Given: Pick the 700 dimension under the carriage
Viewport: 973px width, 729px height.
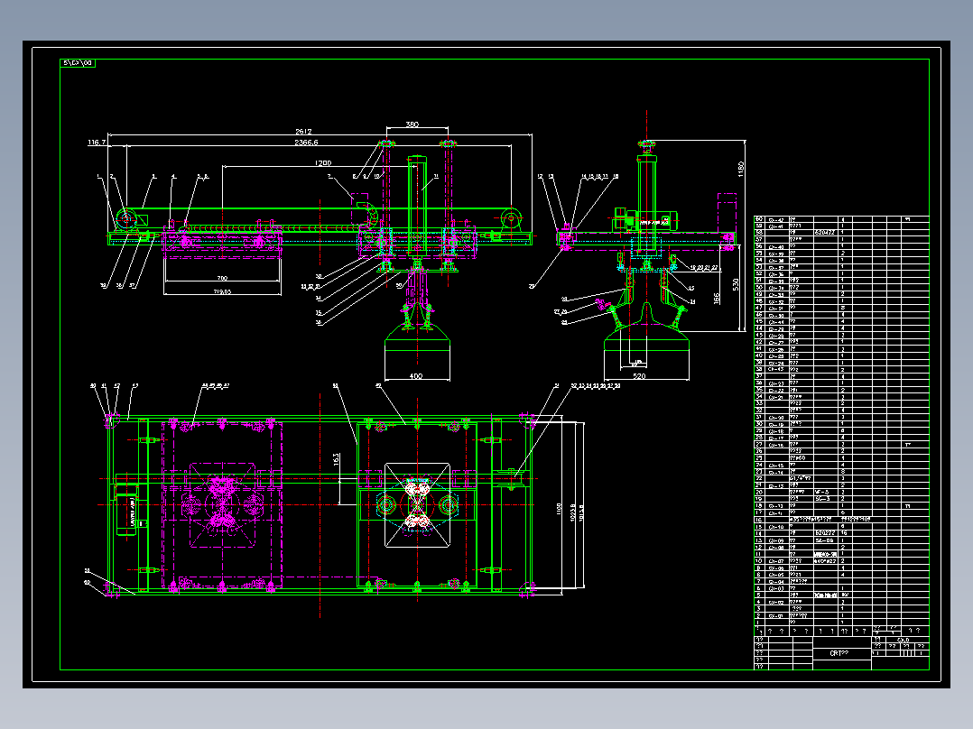Looking at the screenshot, I should (x=222, y=278).
